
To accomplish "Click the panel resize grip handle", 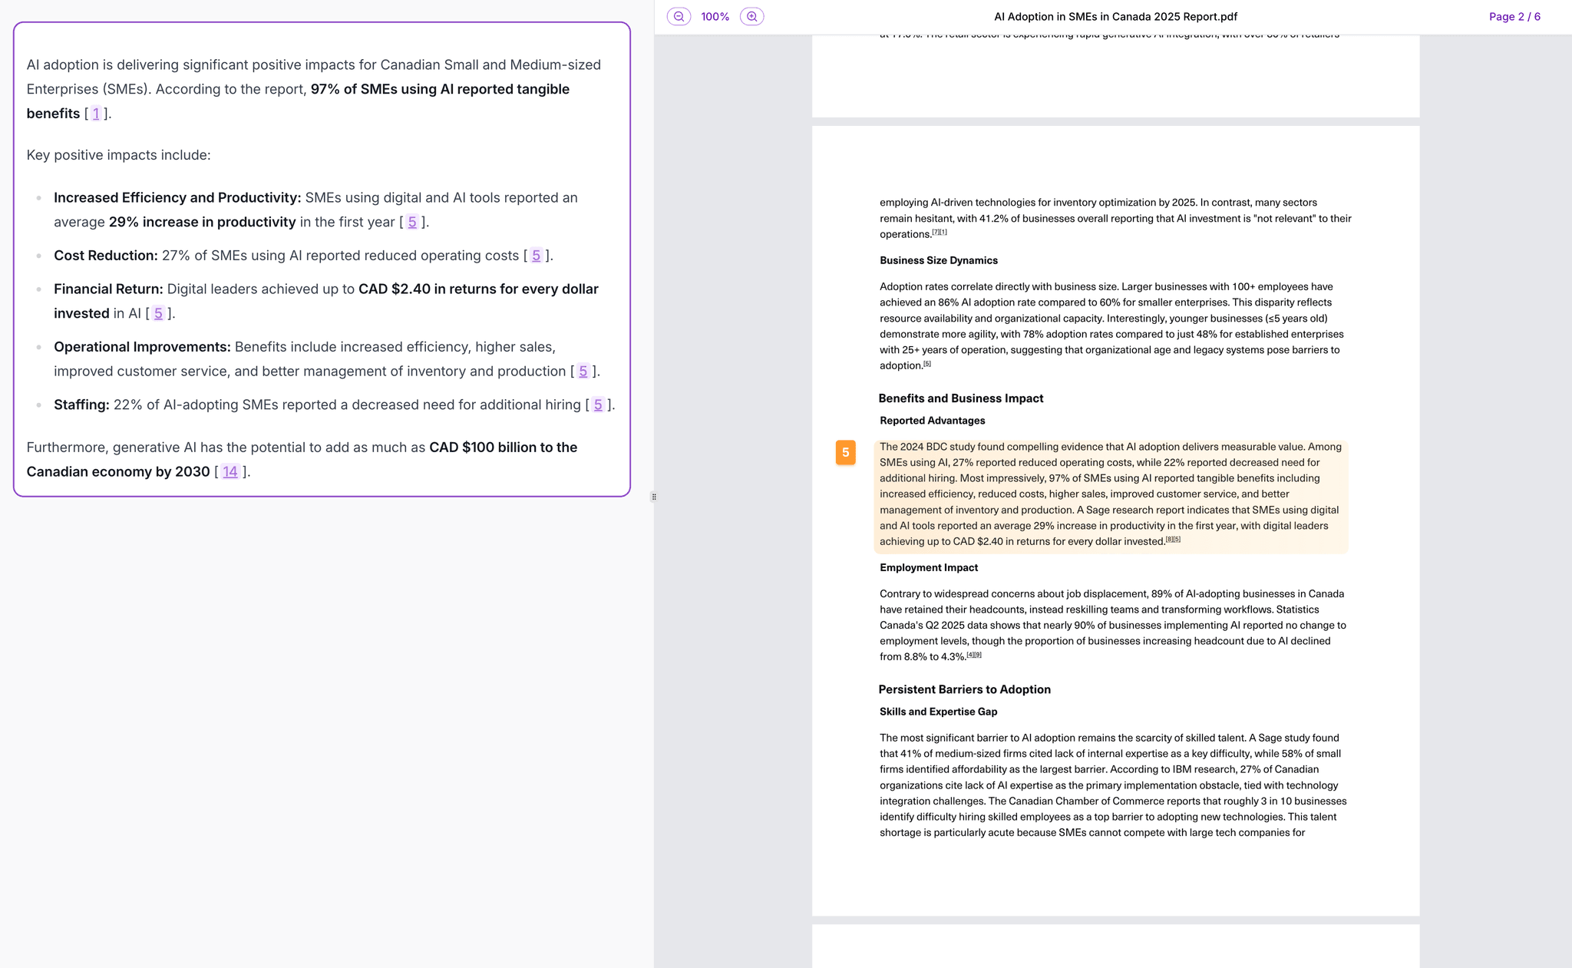I will 653,497.
